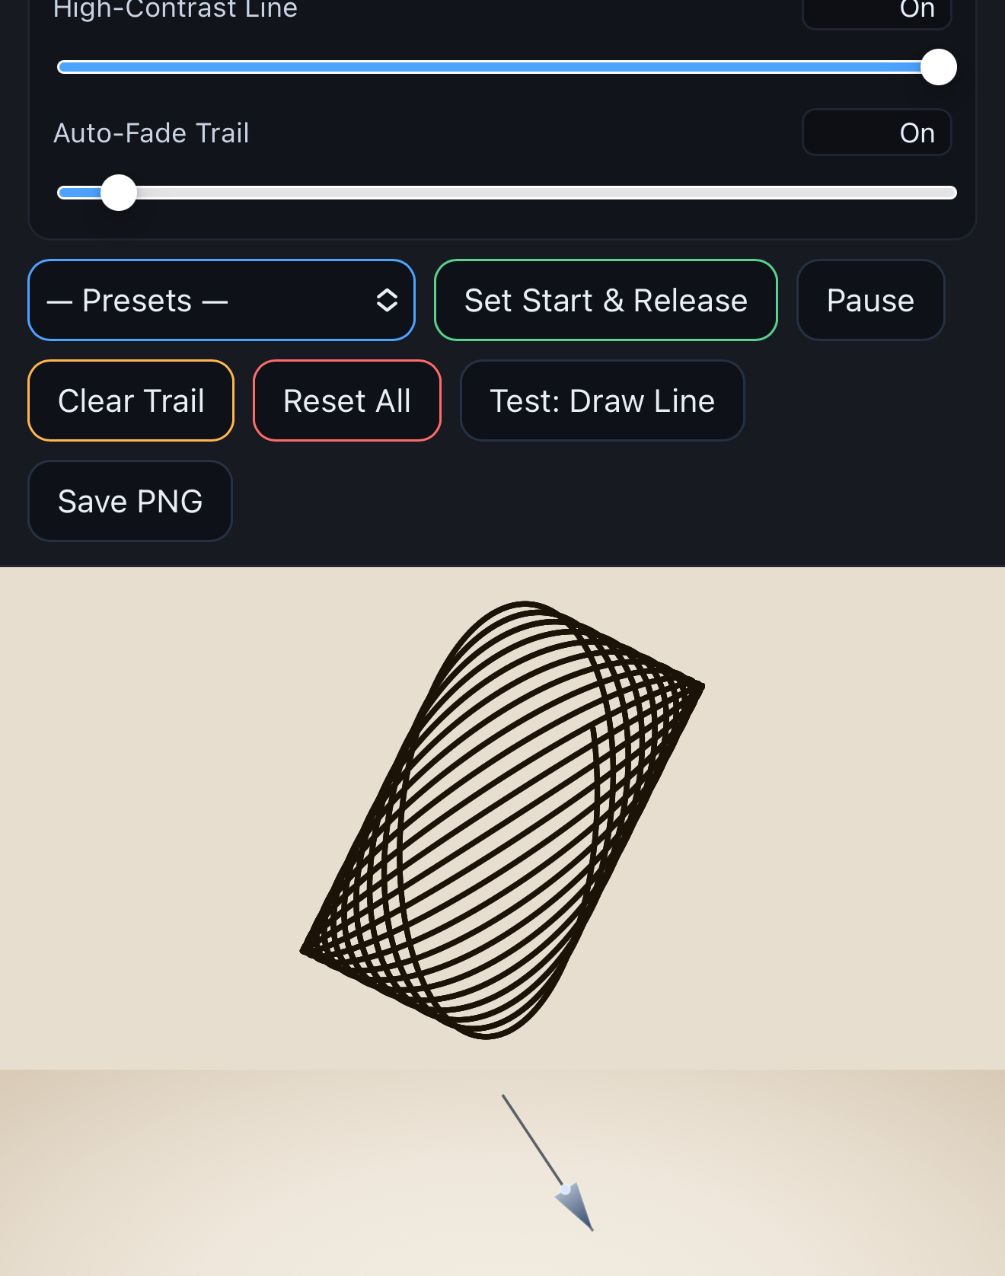Open the Presets dropdown
The image size is (1005, 1276).
click(x=222, y=300)
